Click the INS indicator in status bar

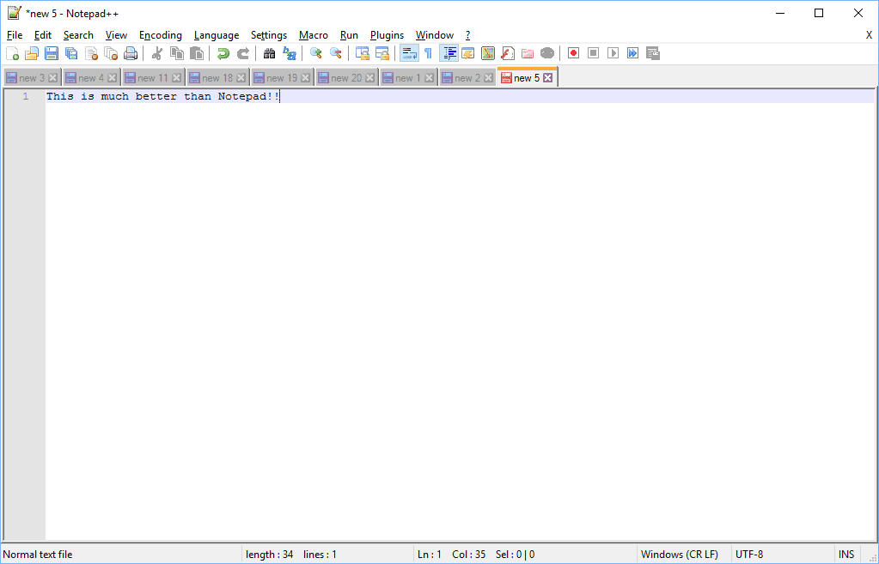[x=846, y=555]
